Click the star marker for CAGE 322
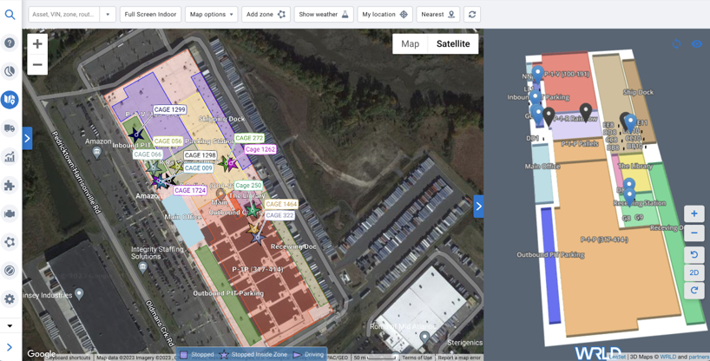Image resolution: width=710 pixels, height=361 pixels. [258, 236]
